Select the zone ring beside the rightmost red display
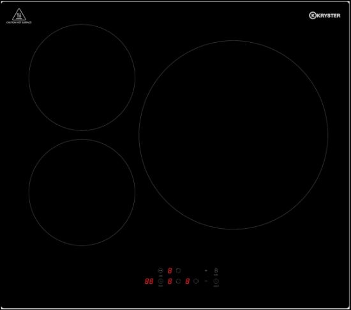The width and height of the screenshot is (351, 310). point(196,281)
